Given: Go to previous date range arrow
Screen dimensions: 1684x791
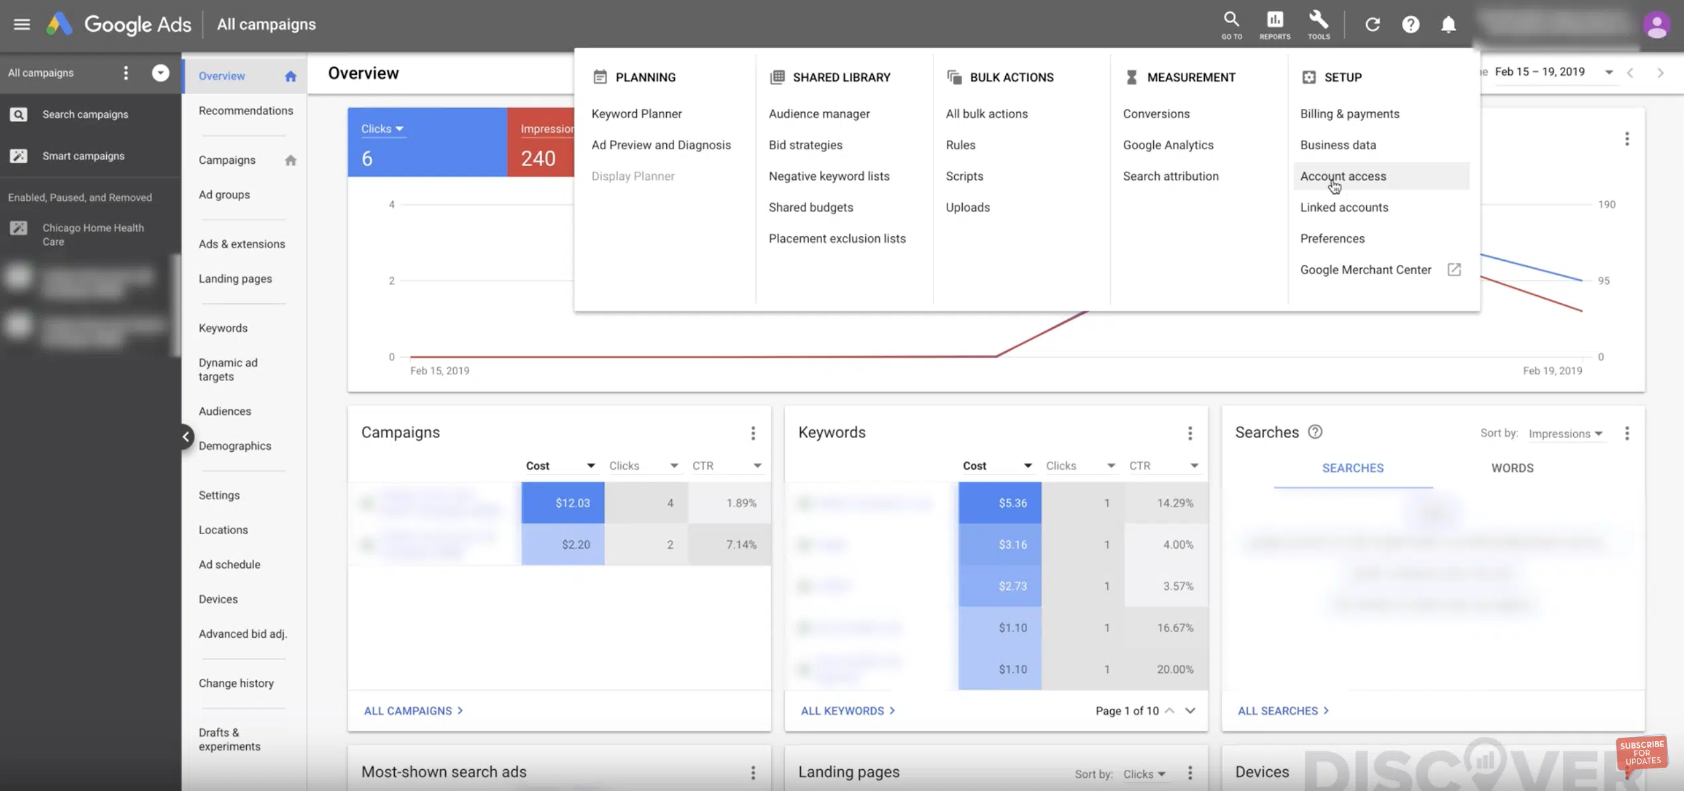Looking at the screenshot, I should click(x=1630, y=73).
